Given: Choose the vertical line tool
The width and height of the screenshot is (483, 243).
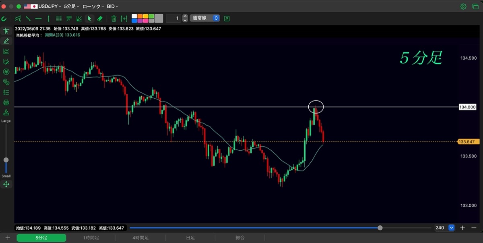Looking at the screenshot, I should point(49,19).
